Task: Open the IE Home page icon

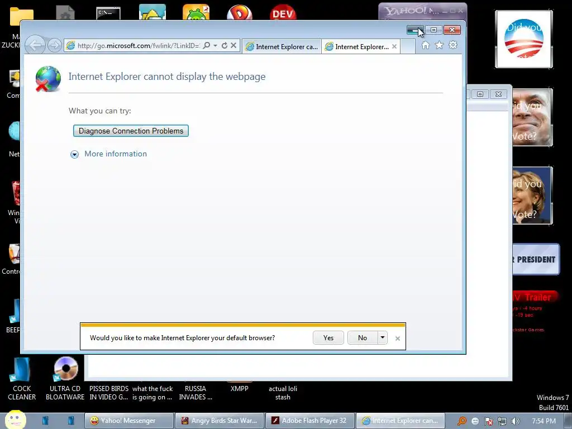Action: click(x=425, y=45)
